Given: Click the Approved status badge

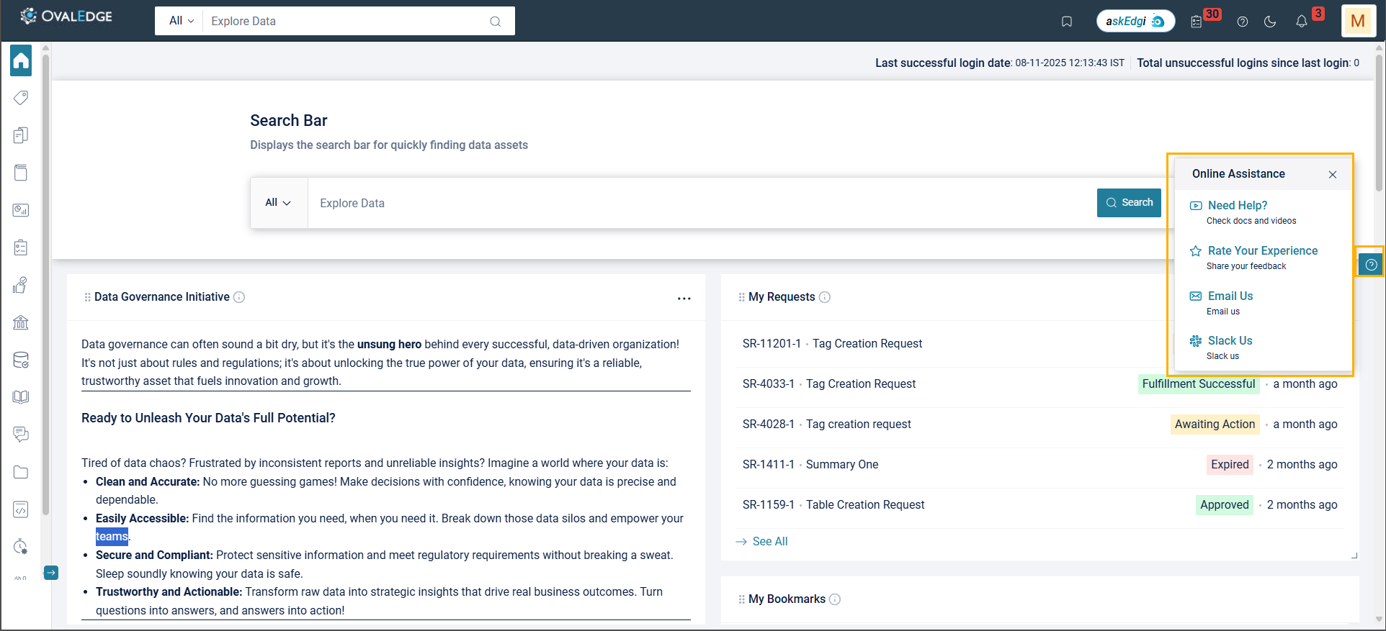Looking at the screenshot, I should 1225,505.
